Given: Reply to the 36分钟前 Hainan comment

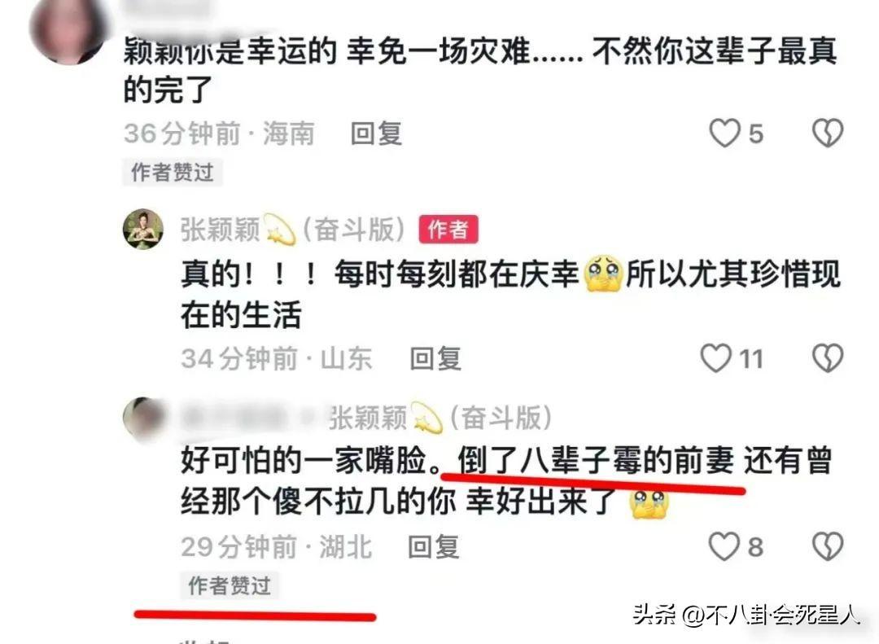Looking at the screenshot, I should [376, 134].
